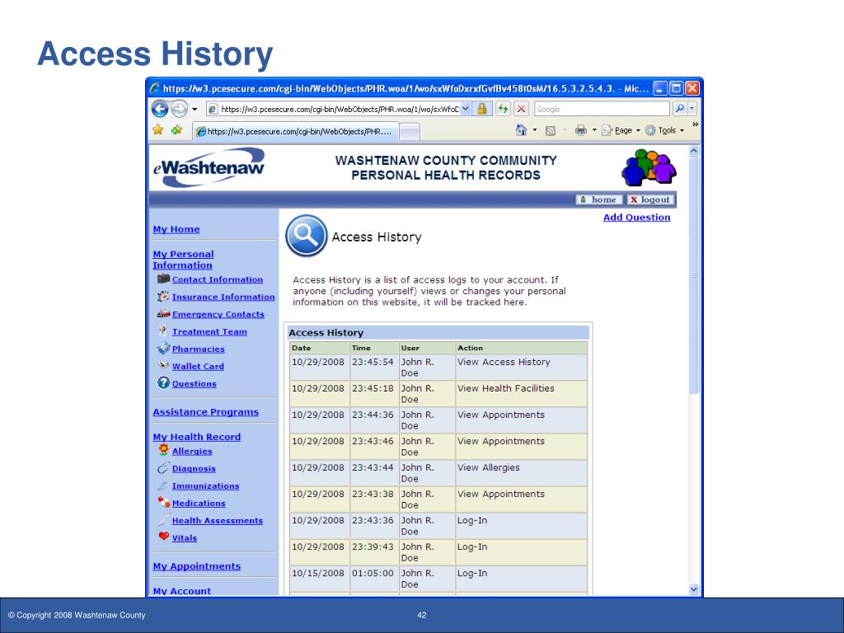Image resolution: width=844 pixels, height=633 pixels.
Task: Click the Pharmacies icon
Action: click(164, 348)
